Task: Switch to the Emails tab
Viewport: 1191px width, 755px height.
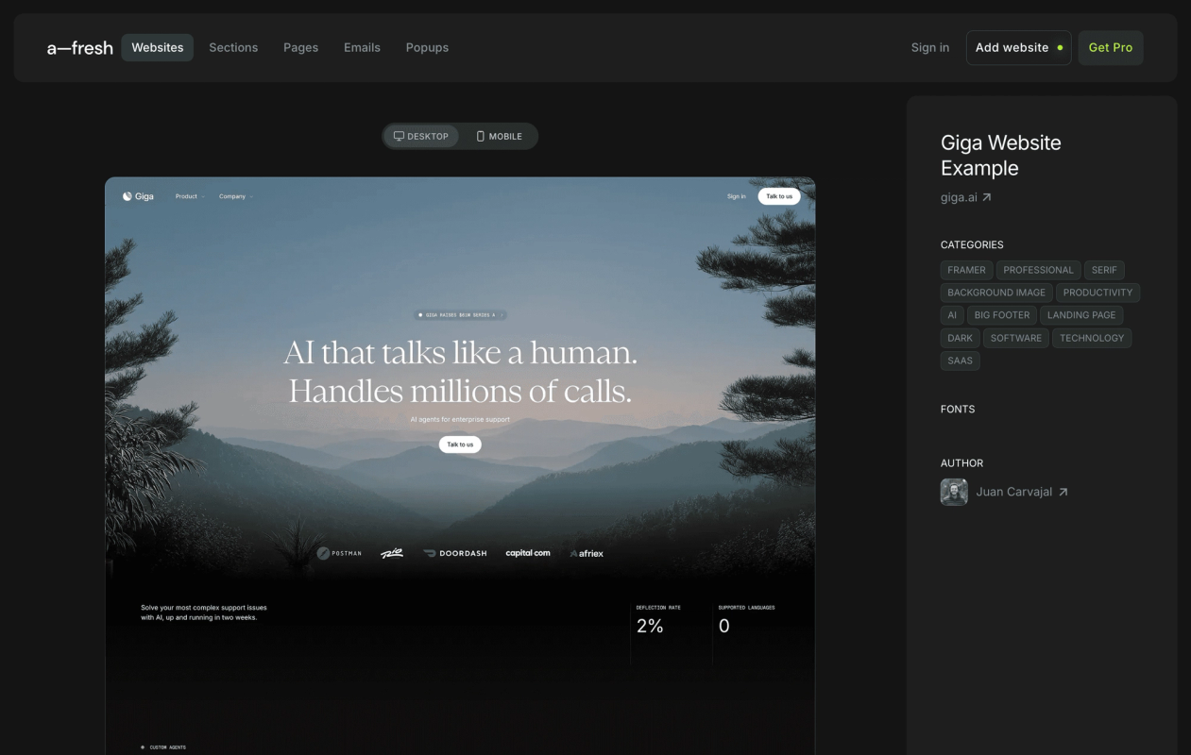Action: point(362,47)
